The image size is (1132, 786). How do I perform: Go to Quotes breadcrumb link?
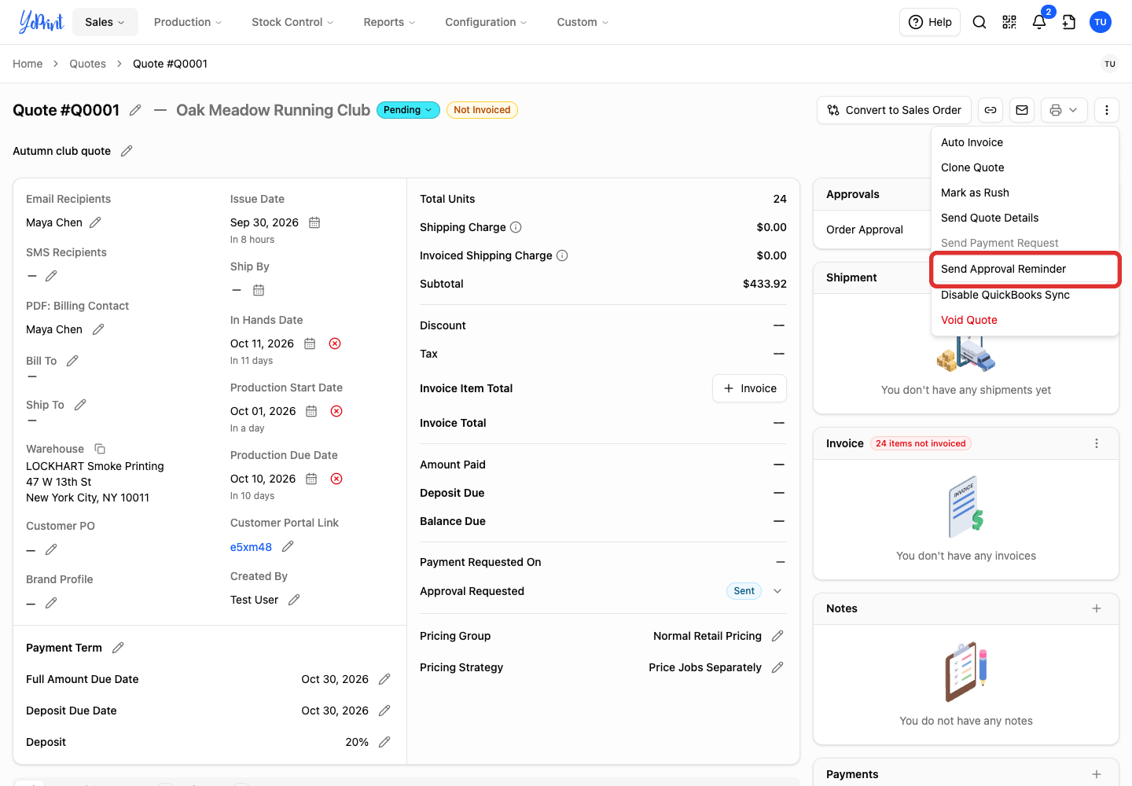coord(87,64)
